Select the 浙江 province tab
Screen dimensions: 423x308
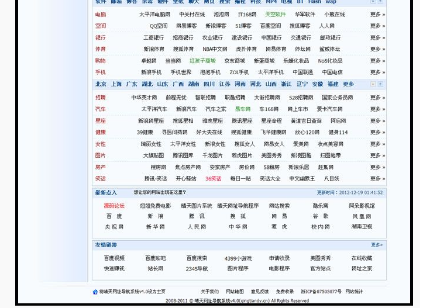[x=287, y=84]
